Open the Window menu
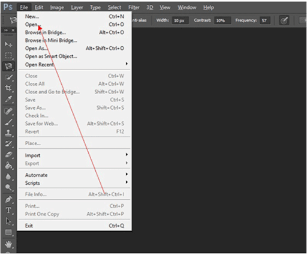 click(187, 8)
